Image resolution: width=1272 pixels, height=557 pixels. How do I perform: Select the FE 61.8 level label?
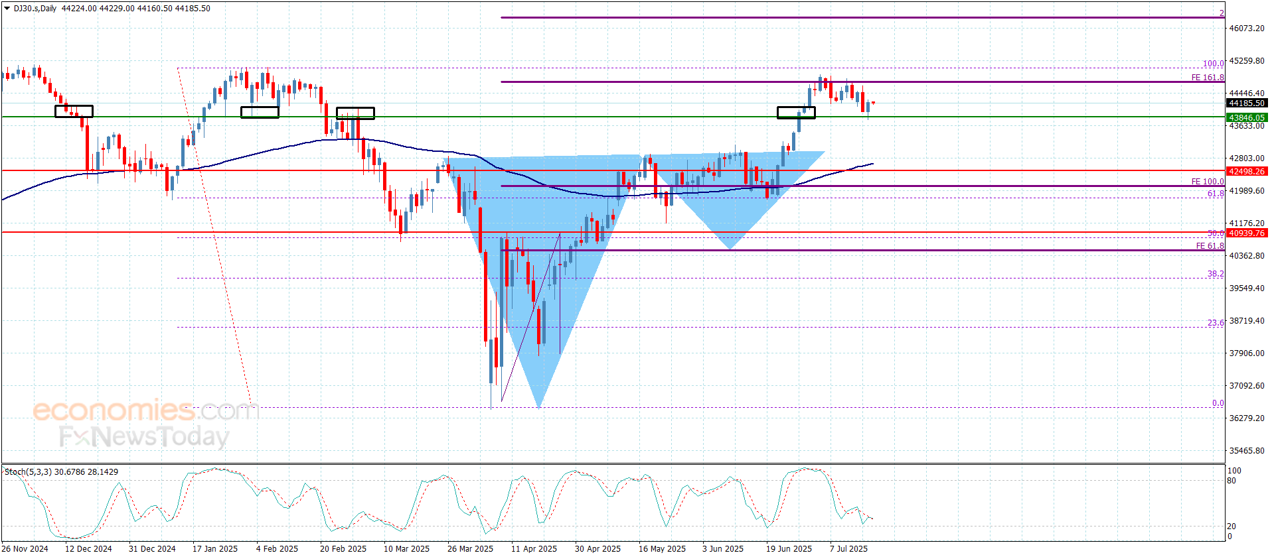(x=1210, y=246)
